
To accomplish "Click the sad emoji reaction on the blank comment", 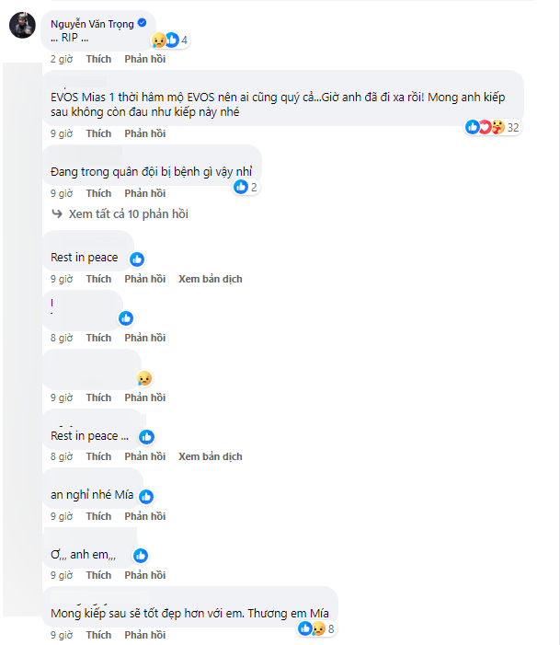I will click(144, 378).
